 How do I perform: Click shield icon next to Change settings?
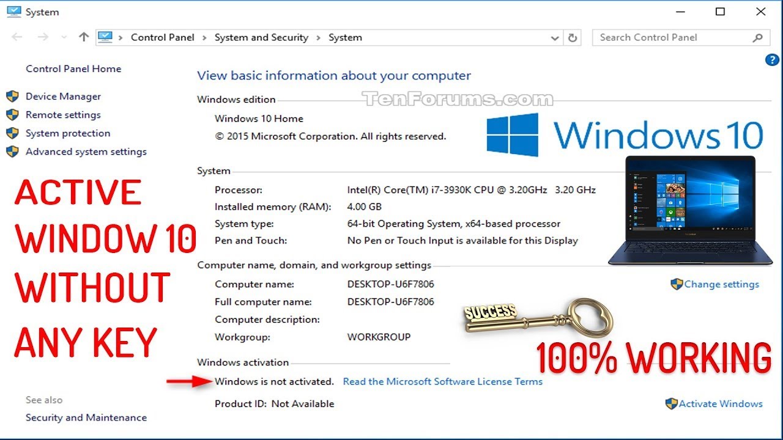[x=677, y=284]
